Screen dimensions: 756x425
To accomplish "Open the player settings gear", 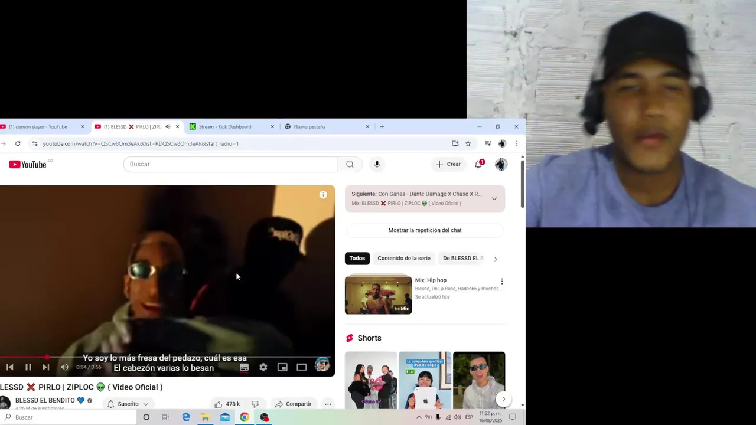I will pyautogui.click(x=263, y=367).
